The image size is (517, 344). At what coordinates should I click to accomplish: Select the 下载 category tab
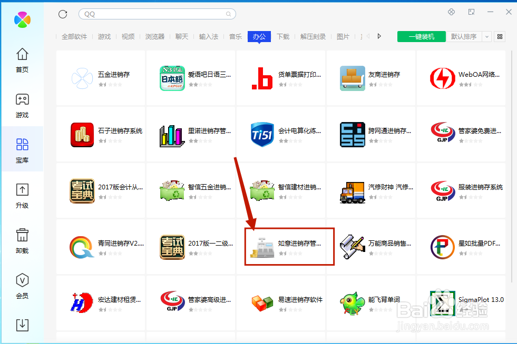[x=283, y=36]
